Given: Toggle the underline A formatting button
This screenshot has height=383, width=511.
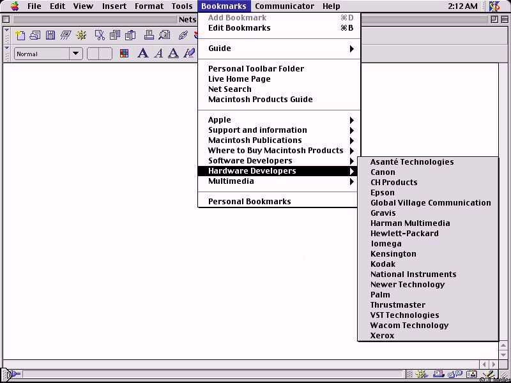Looking at the screenshot, I should [173, 54].
